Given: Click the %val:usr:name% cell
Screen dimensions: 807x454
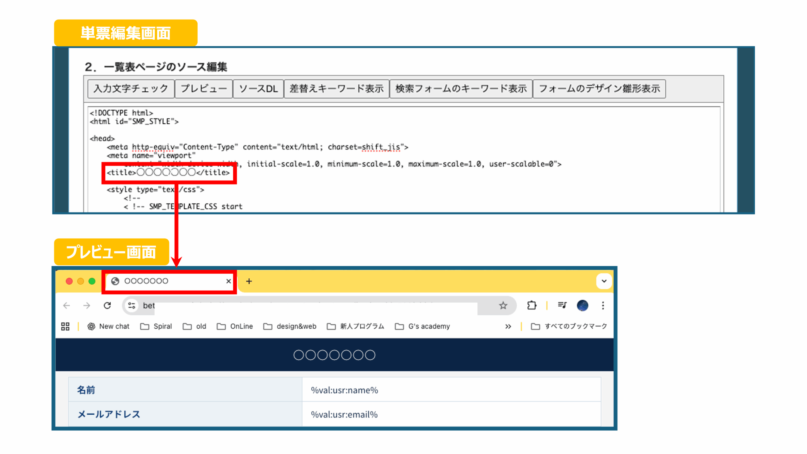Looking at the screenshot, I should pyautogui.click(x=451, y=390).
